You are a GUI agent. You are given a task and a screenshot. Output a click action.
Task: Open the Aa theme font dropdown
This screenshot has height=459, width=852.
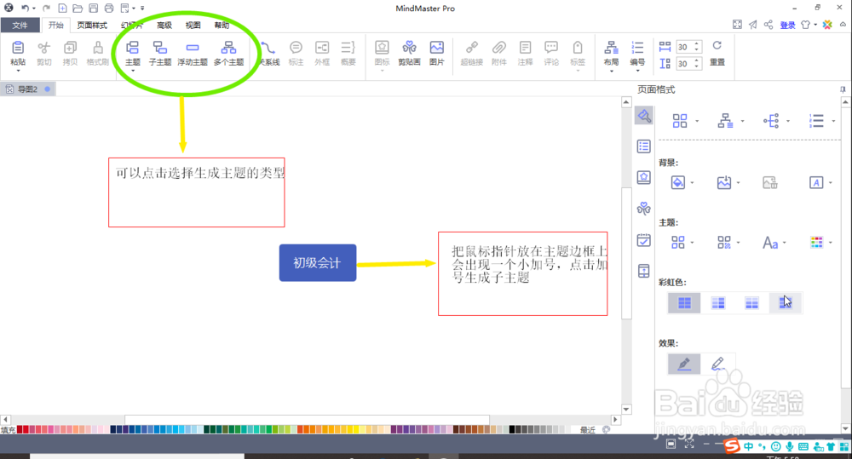tap(785, 243)
